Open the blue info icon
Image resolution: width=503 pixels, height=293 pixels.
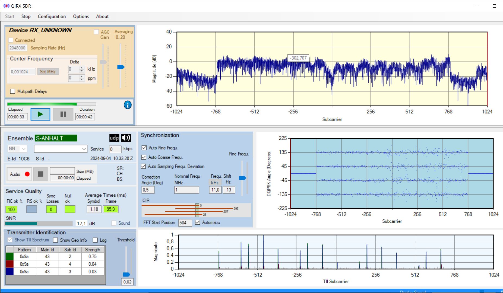tap(128, 105)
